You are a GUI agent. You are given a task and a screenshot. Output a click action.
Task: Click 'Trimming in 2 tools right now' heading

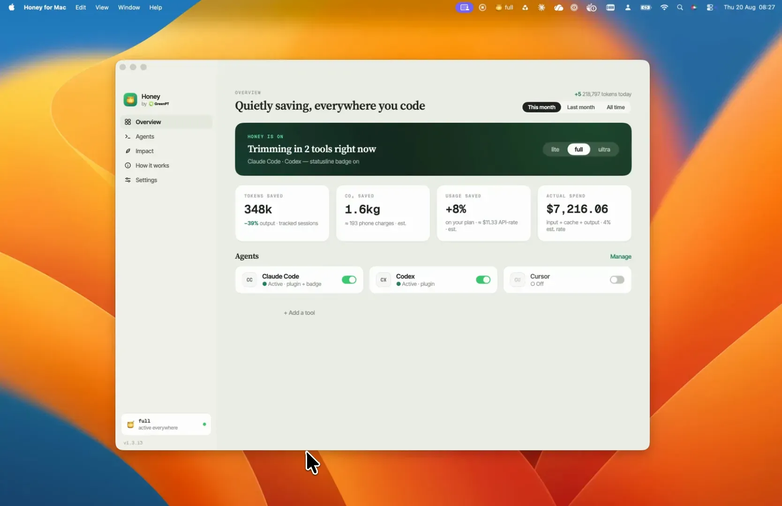pos(312,149)
